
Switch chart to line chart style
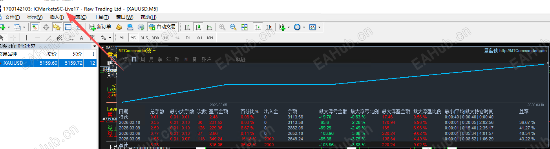(x=209, y=27)
